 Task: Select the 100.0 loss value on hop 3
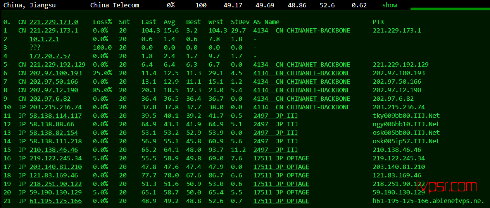102,47
